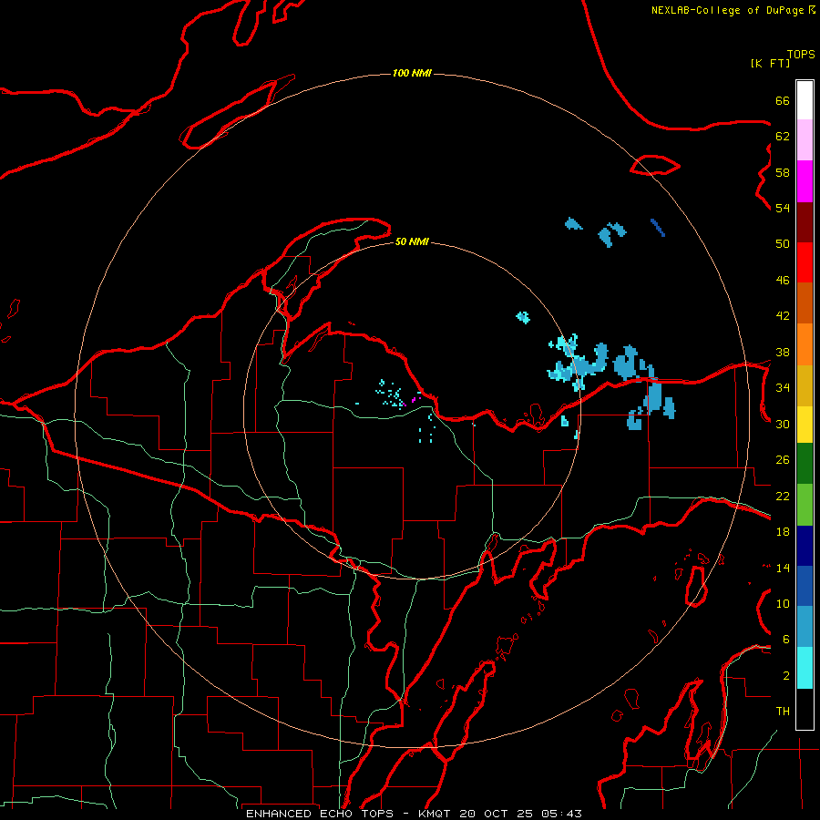
Task: Click the legend value 10
Action: (x=783, y=604)
